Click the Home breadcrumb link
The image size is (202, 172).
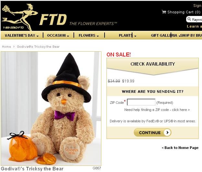point(6,47)
